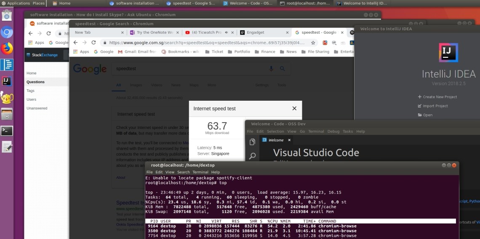Image resolution: width=480 pixels, height=239 pixels.
Task: Open software store bag icon in dock
Action: click(x=7, y=15)
